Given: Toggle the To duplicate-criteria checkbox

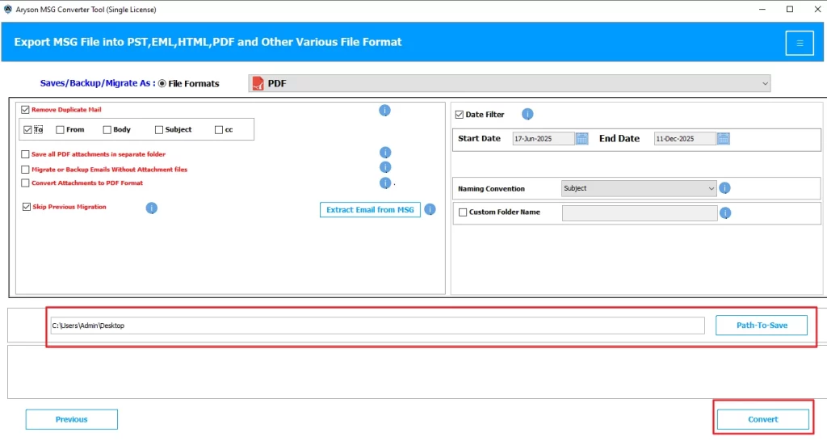Looking at the screenshot, I should 28,130.
